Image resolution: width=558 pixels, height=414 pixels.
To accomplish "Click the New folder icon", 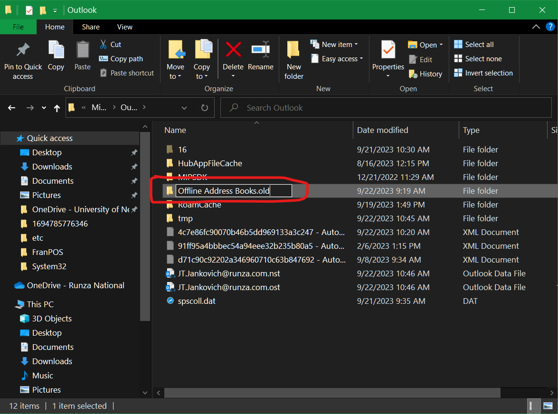I will coord(293,49).
